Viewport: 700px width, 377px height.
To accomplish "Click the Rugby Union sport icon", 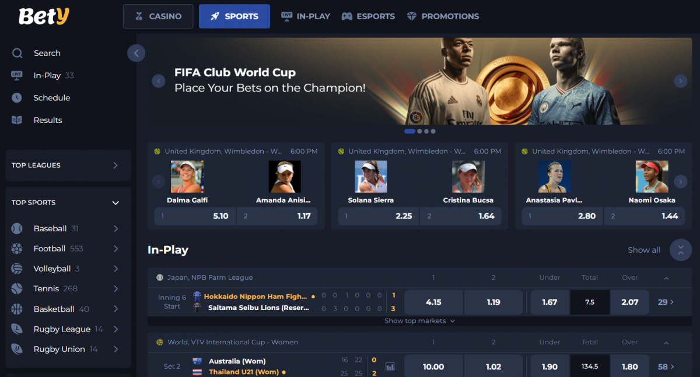I will [17, 349].
